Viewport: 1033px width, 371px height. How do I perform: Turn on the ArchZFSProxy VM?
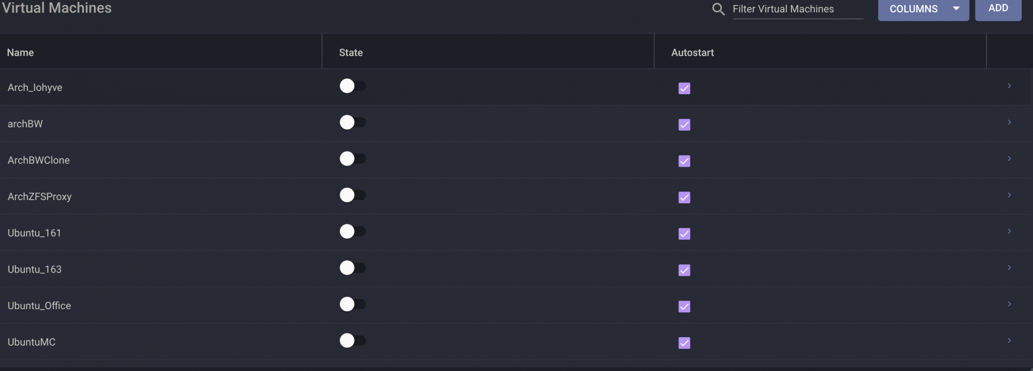[x=352, y=195]
